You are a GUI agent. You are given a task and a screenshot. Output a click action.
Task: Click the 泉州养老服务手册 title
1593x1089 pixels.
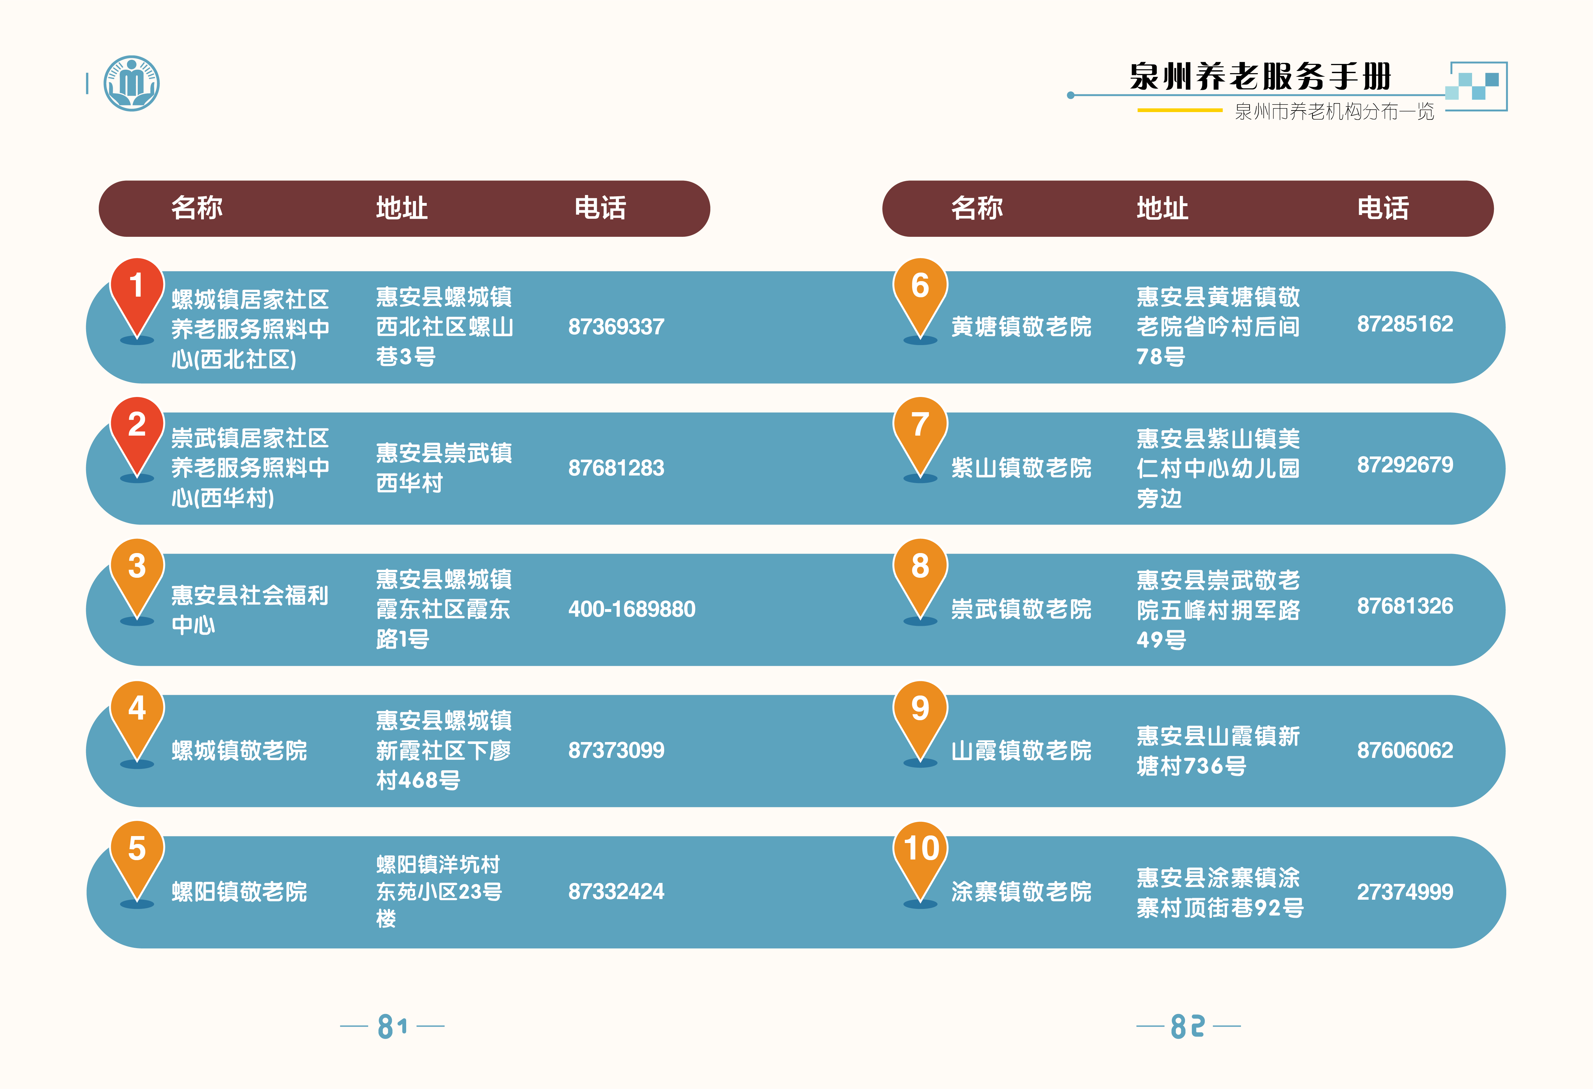click(x=1260, y=77)
